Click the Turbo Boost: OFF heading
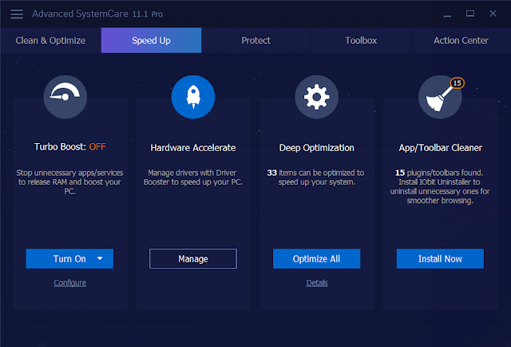The image size is (511, 347). tap(70, 147)
